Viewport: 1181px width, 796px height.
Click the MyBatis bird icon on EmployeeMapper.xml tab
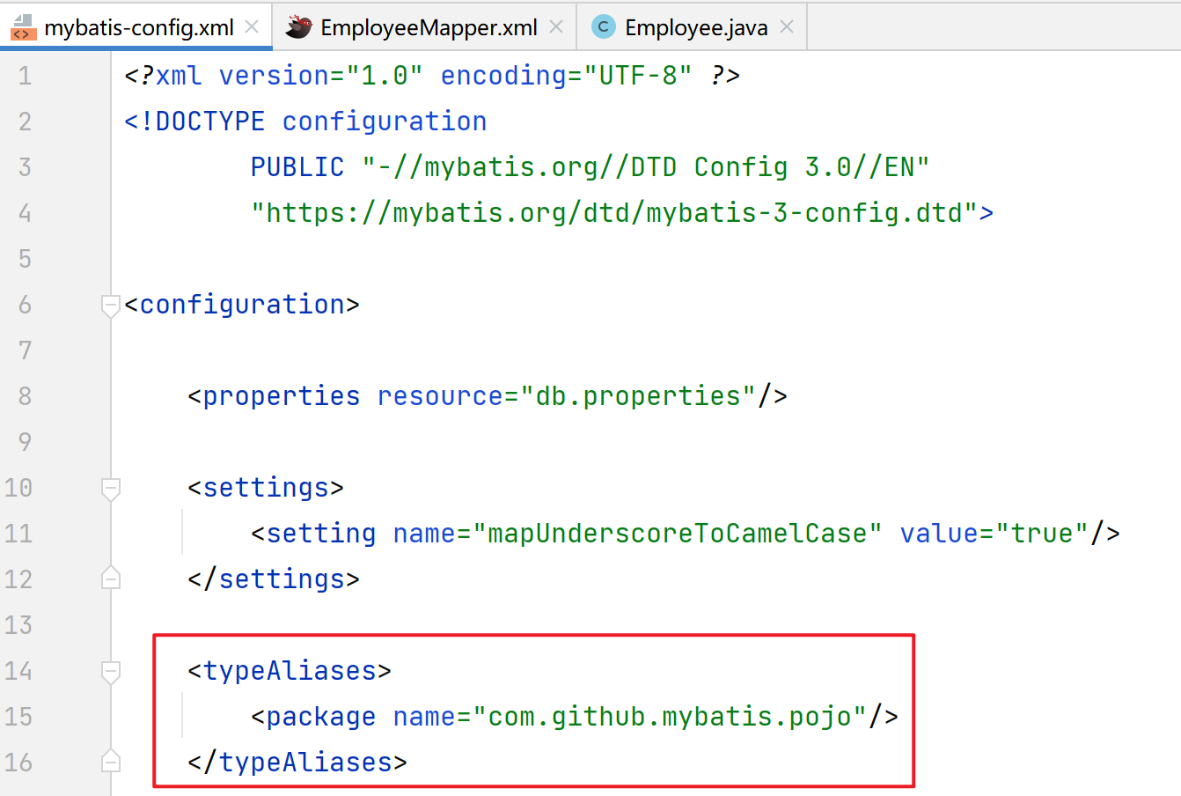[298, 26]
